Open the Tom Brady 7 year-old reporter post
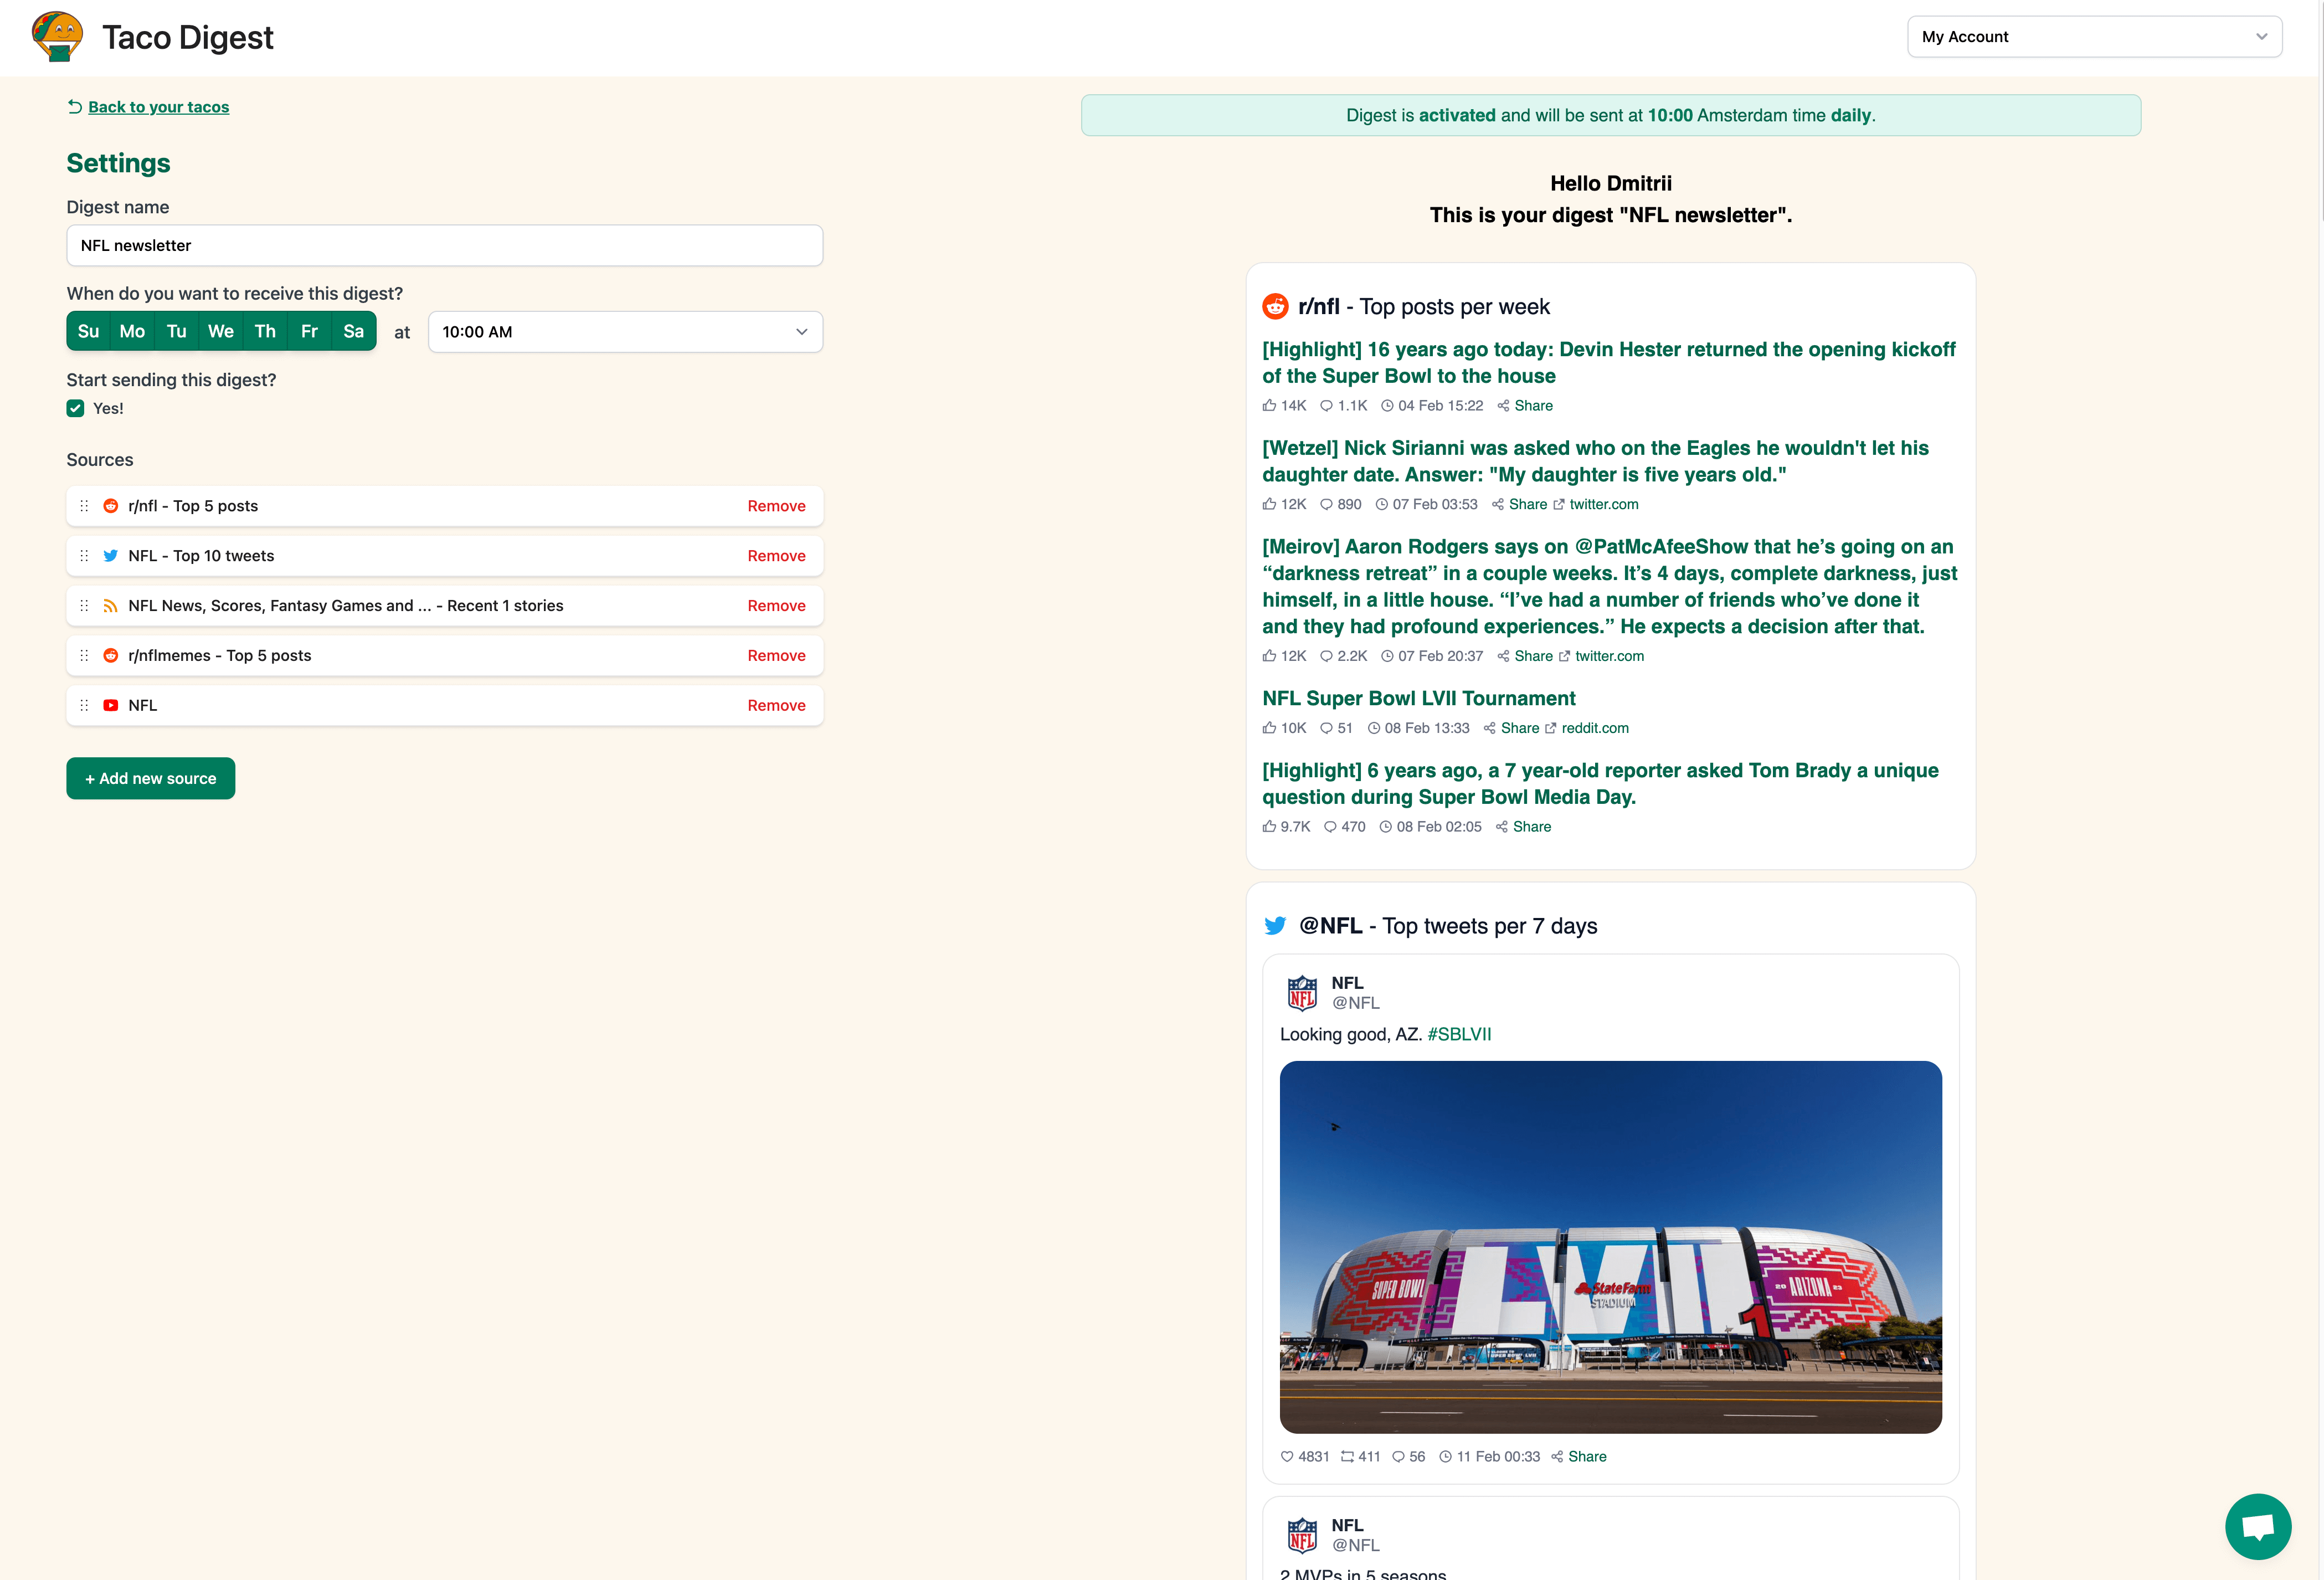This screenshot has width=2324, height=1580. point(1600,783)
